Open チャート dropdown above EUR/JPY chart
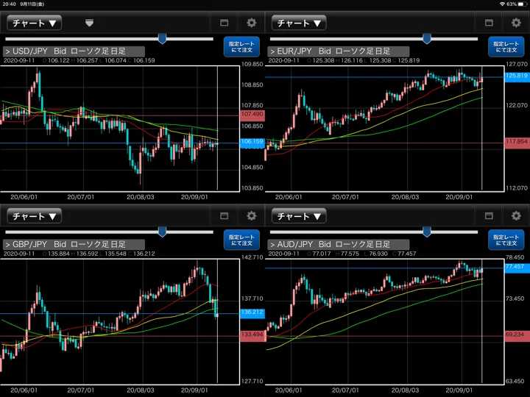Viewport: 530px width, 397px height. point(299,23)
